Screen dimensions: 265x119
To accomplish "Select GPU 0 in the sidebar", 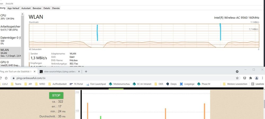I will (10, 63).
